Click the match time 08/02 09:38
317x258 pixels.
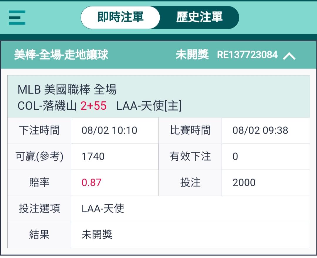pos(260,130)
